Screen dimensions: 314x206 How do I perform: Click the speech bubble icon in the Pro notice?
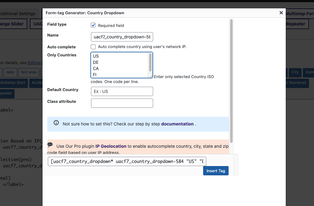(50, 145)
